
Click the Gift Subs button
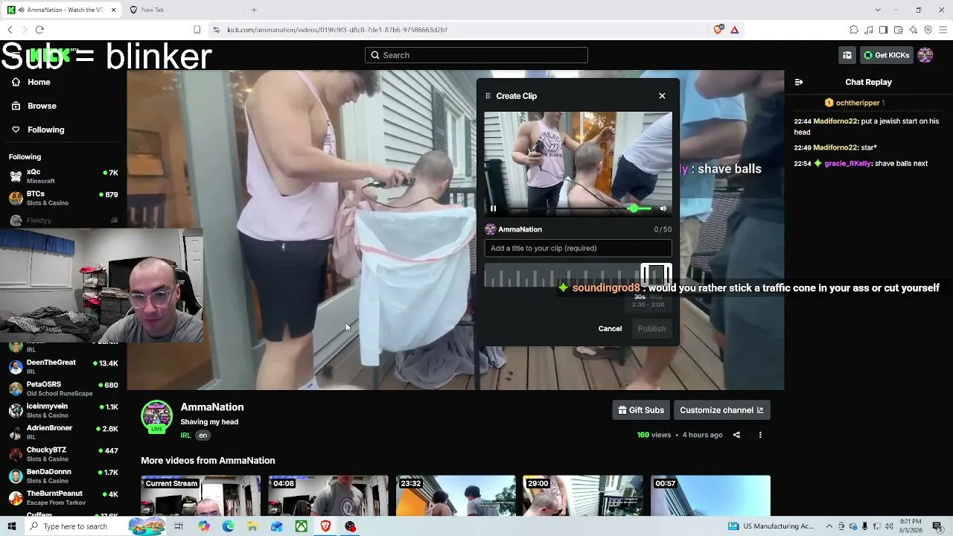[641, 410]
